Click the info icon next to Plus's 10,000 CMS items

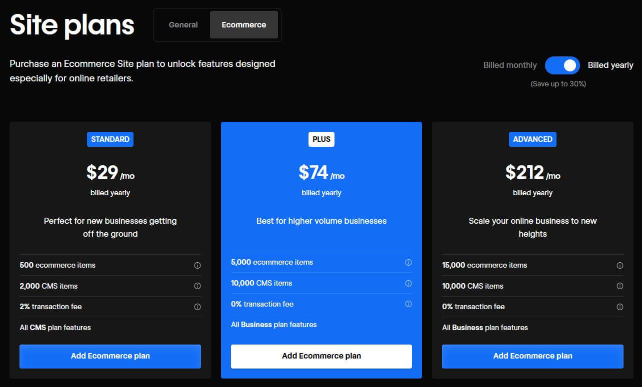click(x=408, y=283)
